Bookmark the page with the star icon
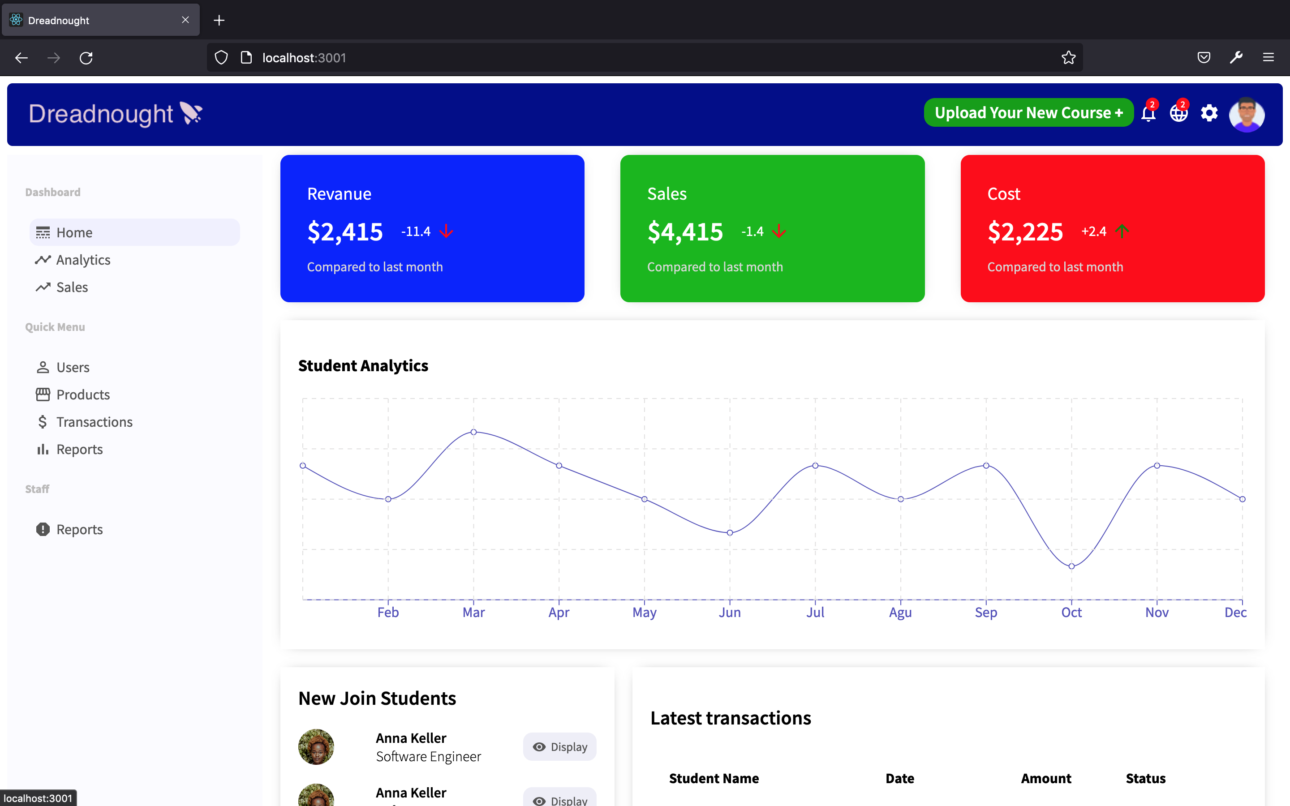 tap(1068, 58)
